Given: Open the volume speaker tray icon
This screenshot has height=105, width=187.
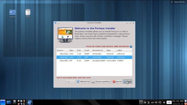Looking at the screenshot, I should pyautogui.click(x=156, y=102).
